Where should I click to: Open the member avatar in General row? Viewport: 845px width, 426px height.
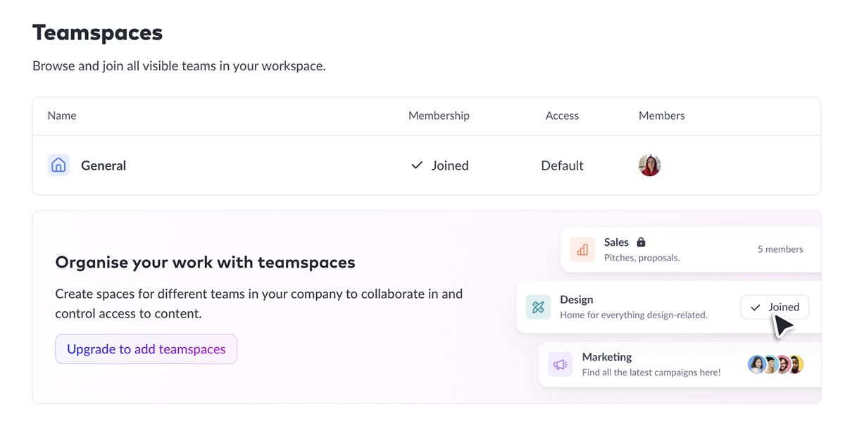click(649, 165)
